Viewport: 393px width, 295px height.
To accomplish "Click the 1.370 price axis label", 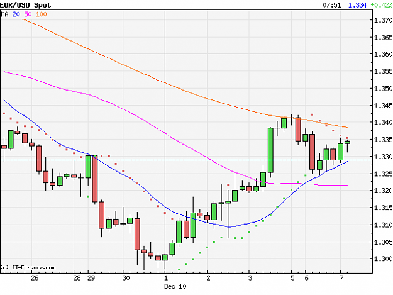I will (383, 20).
